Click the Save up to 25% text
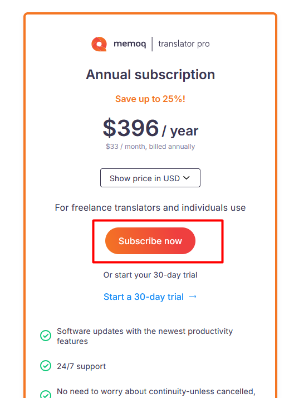The height and width of the screenshot is (398, 284). (x=150, y=99)
